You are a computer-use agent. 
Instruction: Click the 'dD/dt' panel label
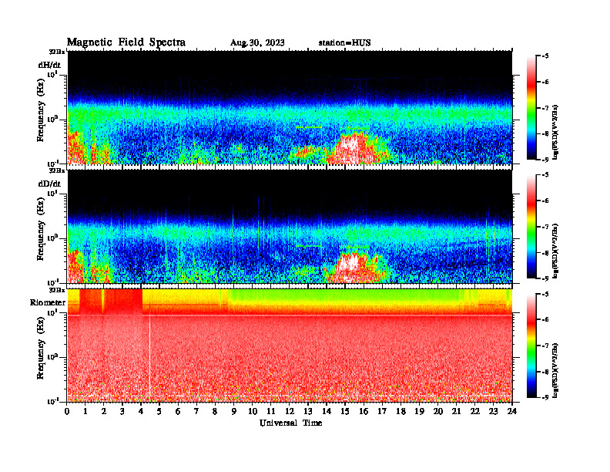pos(49,184)
